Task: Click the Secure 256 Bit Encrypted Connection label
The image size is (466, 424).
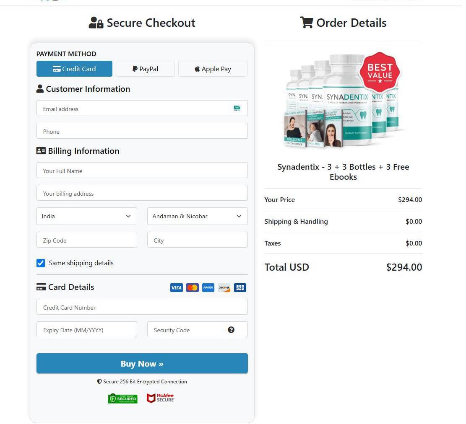Action: (142, 382)
